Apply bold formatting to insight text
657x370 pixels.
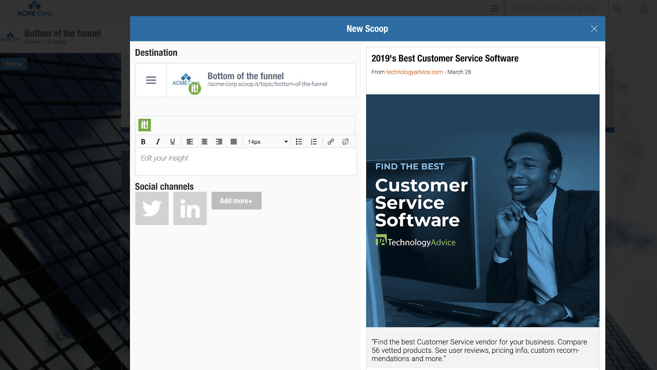click(143, 142)
